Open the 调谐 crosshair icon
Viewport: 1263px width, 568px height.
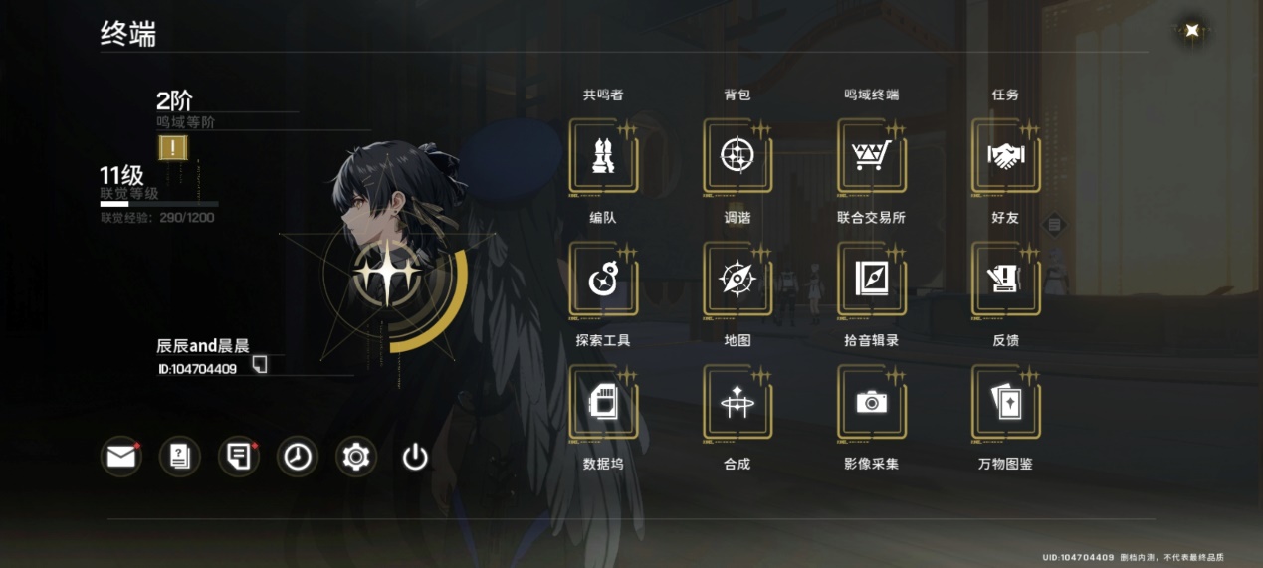click(x=737, y=156)
